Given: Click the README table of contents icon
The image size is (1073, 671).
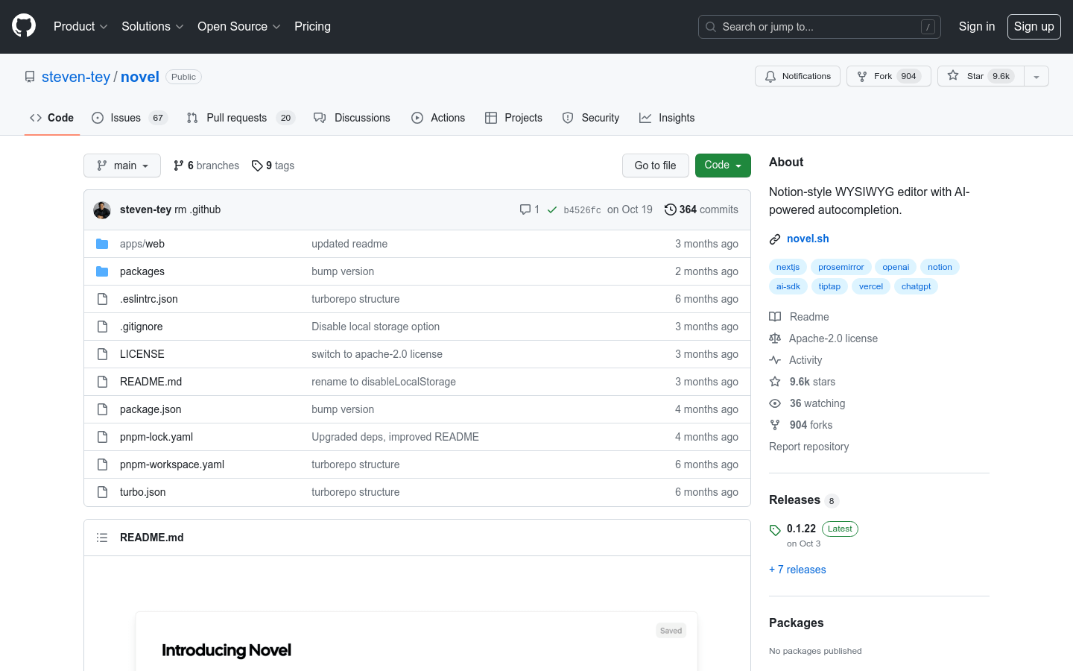Looking at the screenshot, I should click(102, 538).
